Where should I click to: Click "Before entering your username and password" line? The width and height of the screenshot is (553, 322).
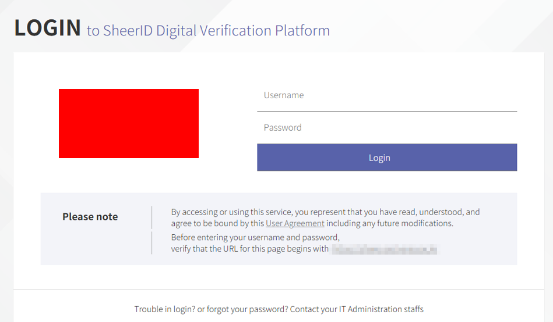(x=255, y=237)
